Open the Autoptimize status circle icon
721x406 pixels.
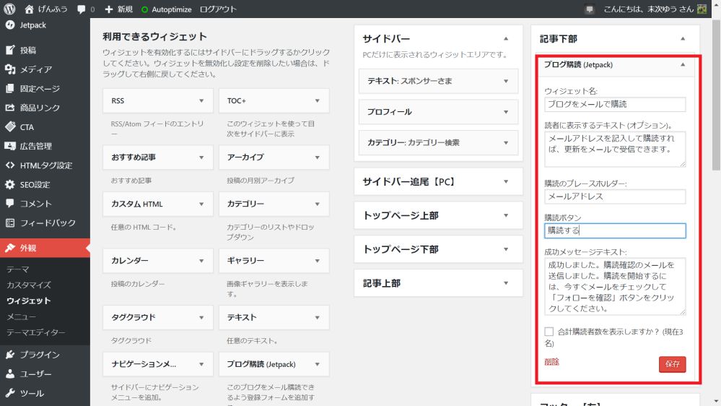(144, 9)
